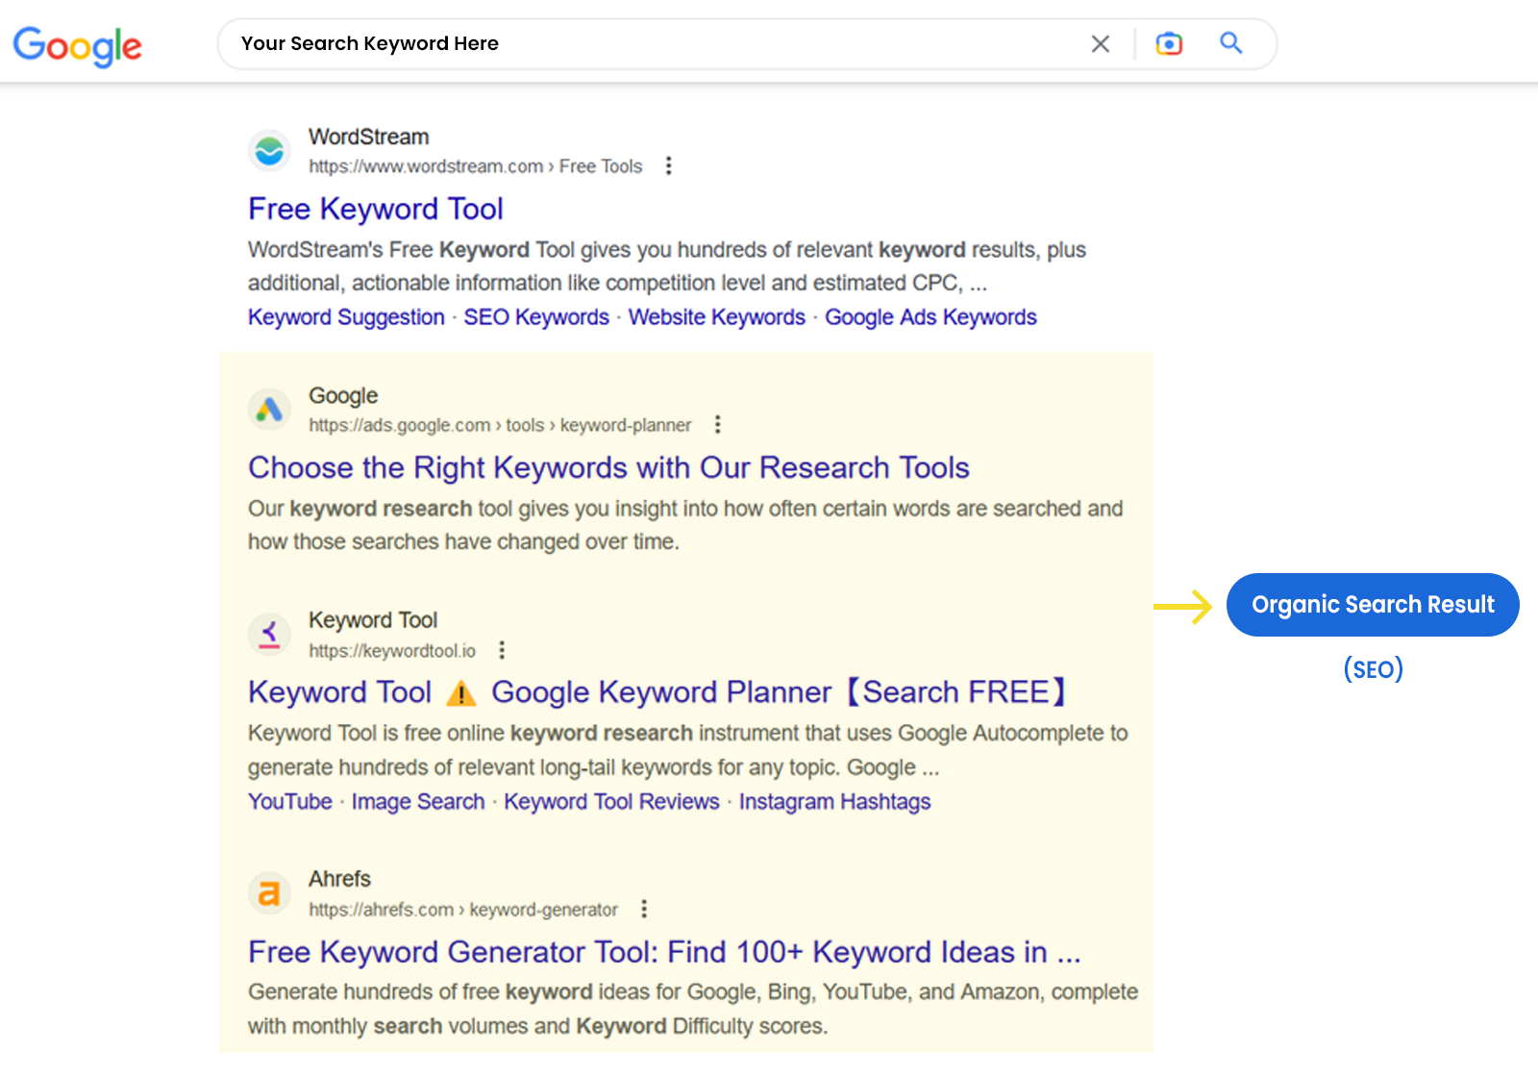The height and width of the screenshot is (1077, 1538).
Task: Open search by image camera icon
Action: click(x=1169, y=44)
